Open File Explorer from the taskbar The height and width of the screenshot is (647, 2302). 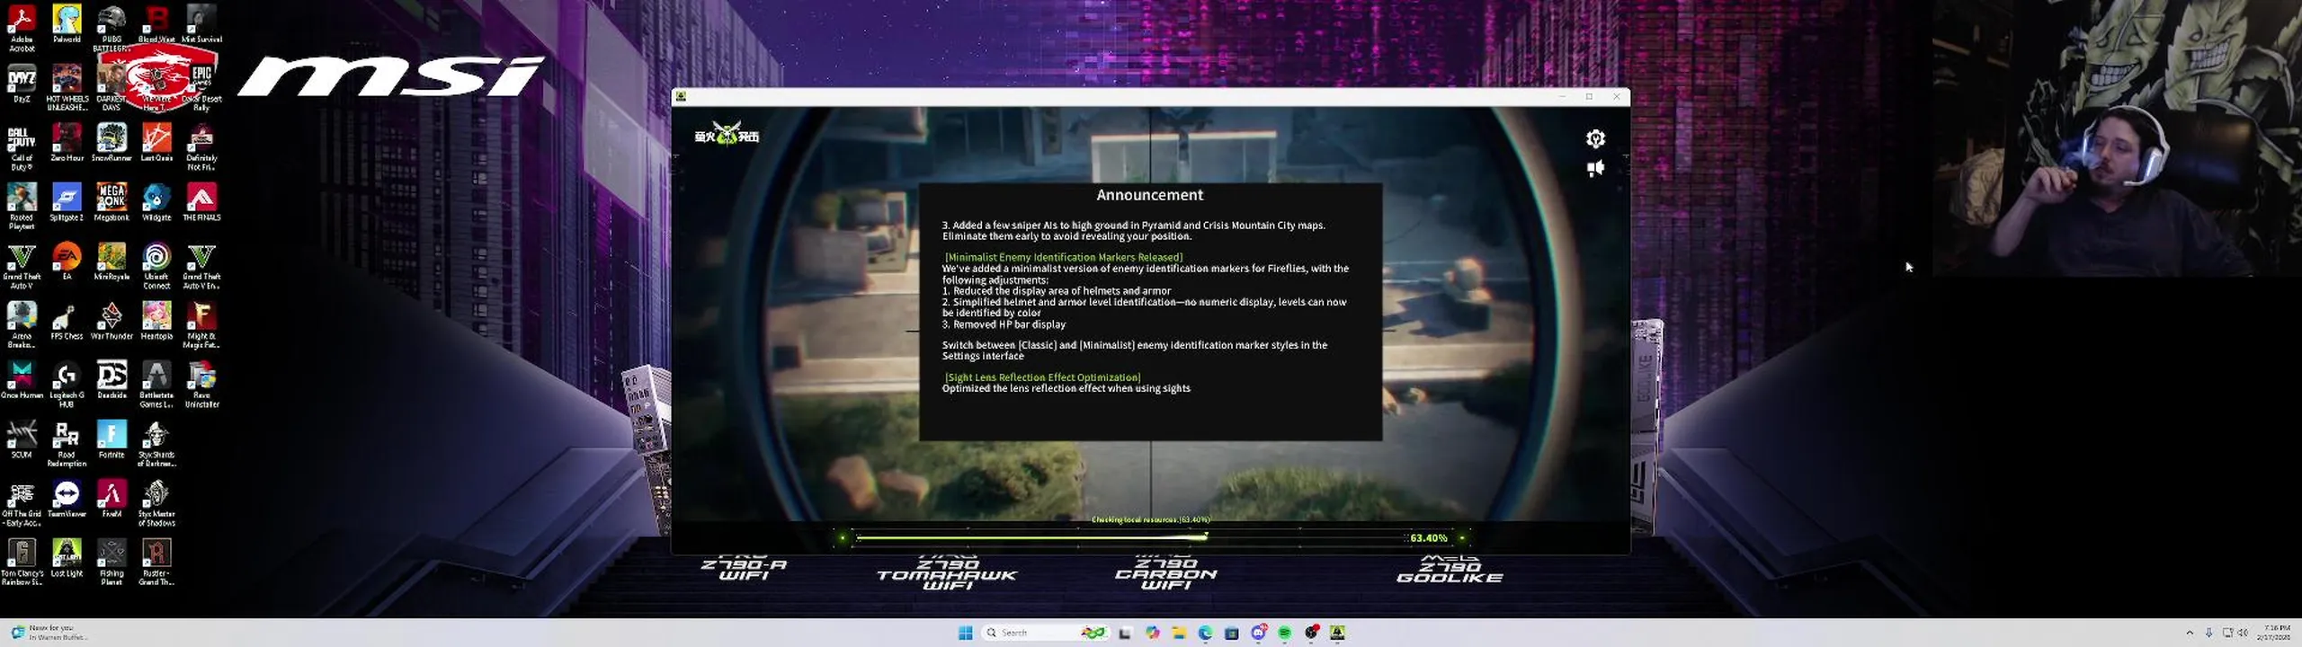(1179, 633)
